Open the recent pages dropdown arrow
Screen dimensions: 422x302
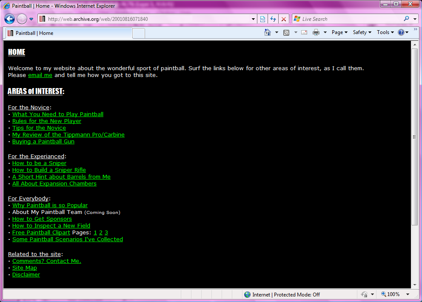click(31, 19)
